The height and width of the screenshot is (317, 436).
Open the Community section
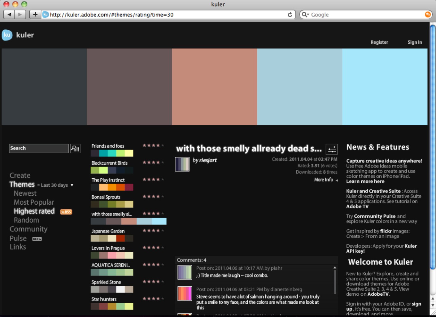coord(28,229)
